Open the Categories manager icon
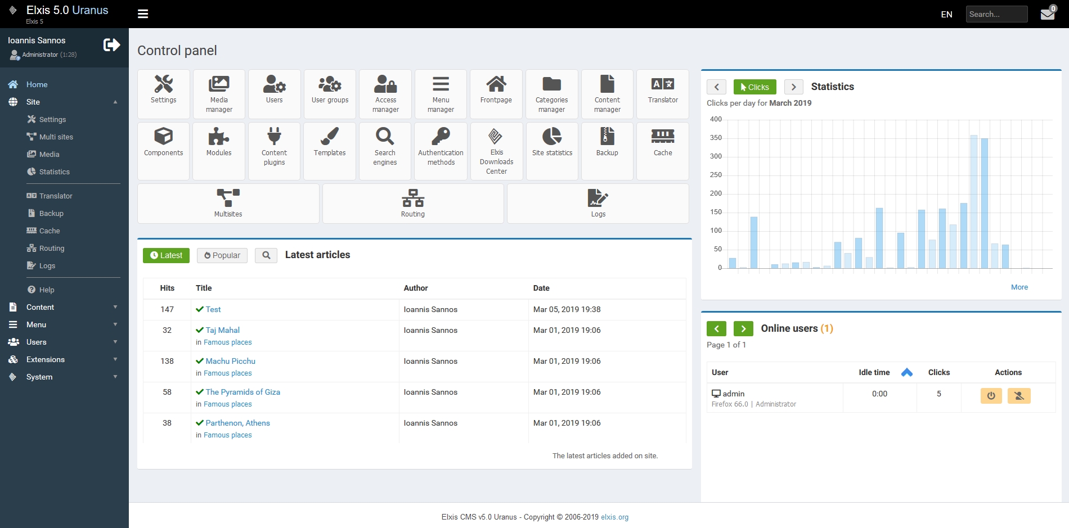 [551, 94]
